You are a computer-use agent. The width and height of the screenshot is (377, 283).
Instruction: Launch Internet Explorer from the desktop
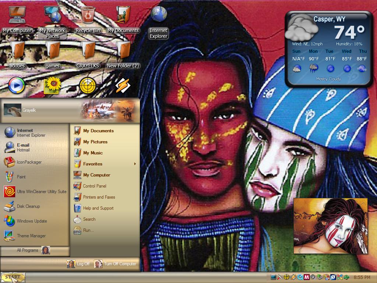click(x=158, y=22)
